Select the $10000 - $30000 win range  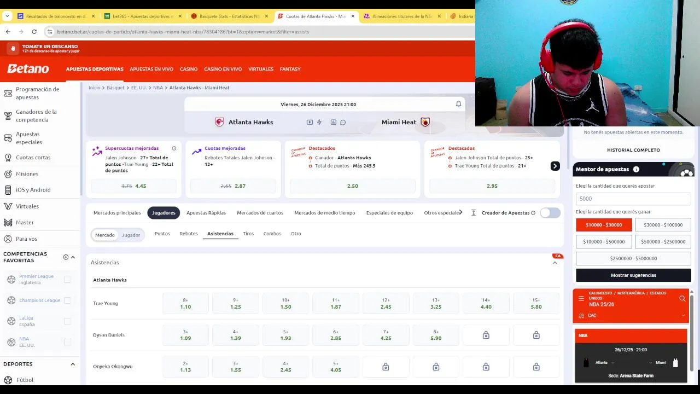tap(604, 225)
